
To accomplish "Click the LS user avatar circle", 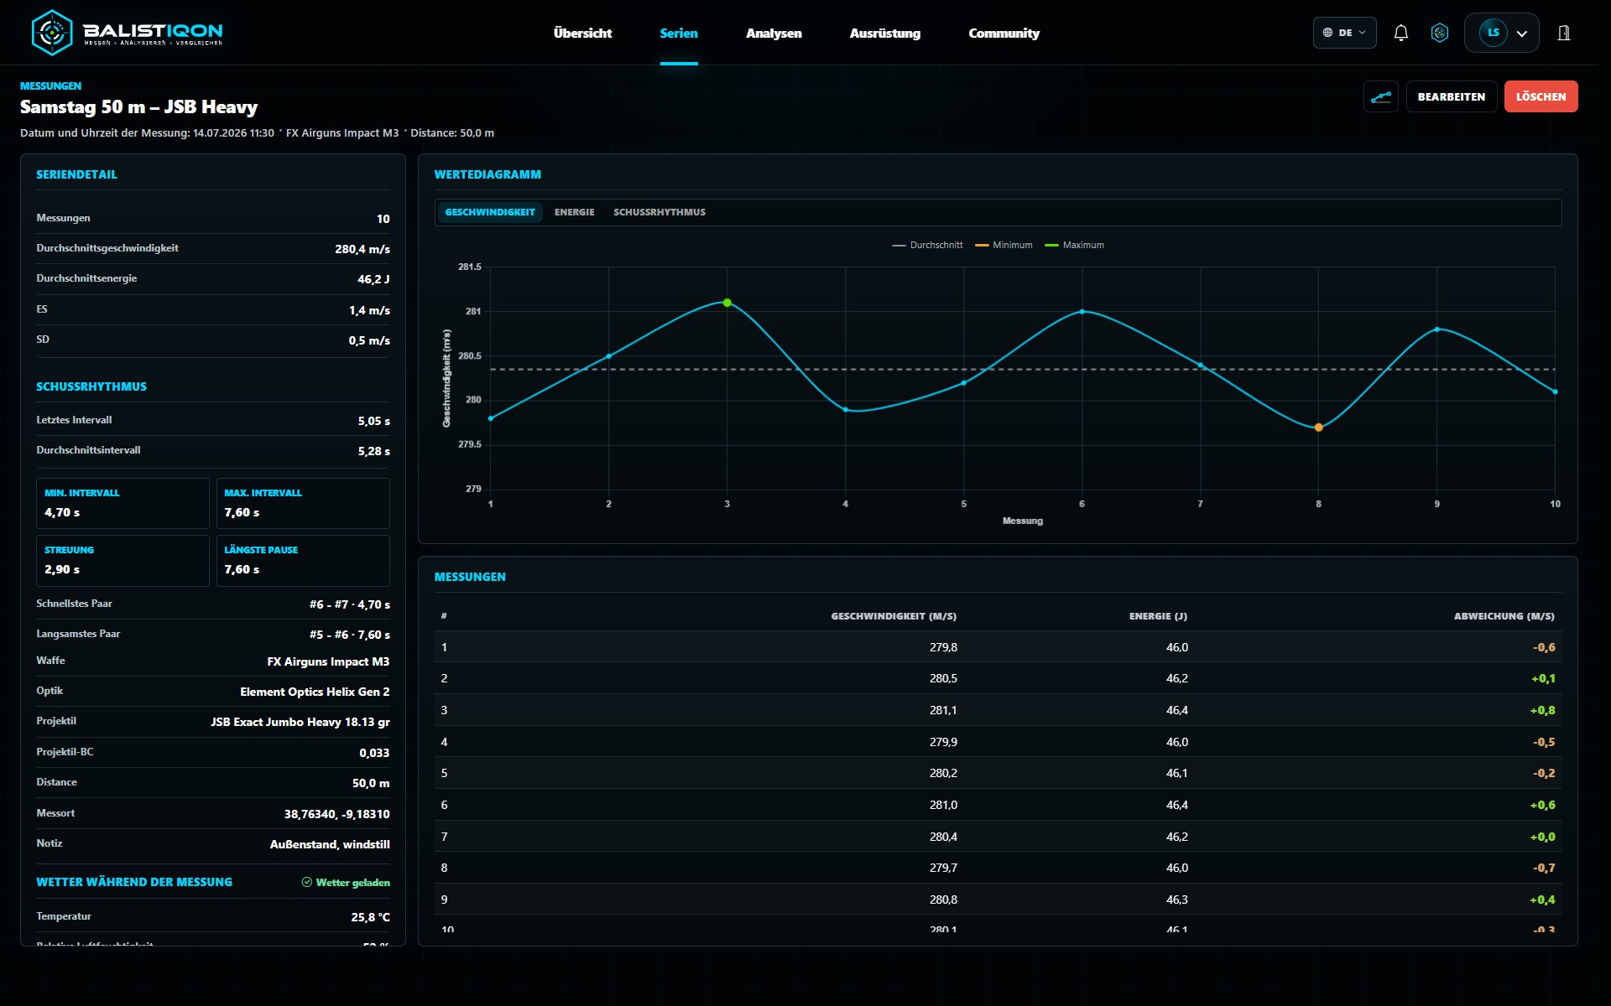I will (1493, 33).
